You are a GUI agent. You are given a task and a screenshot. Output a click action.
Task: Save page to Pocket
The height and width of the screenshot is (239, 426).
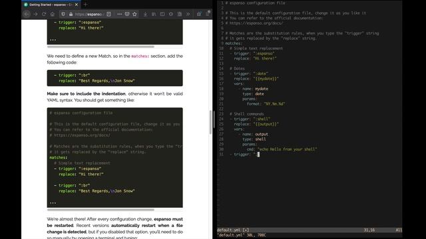(x=127, y=14)
